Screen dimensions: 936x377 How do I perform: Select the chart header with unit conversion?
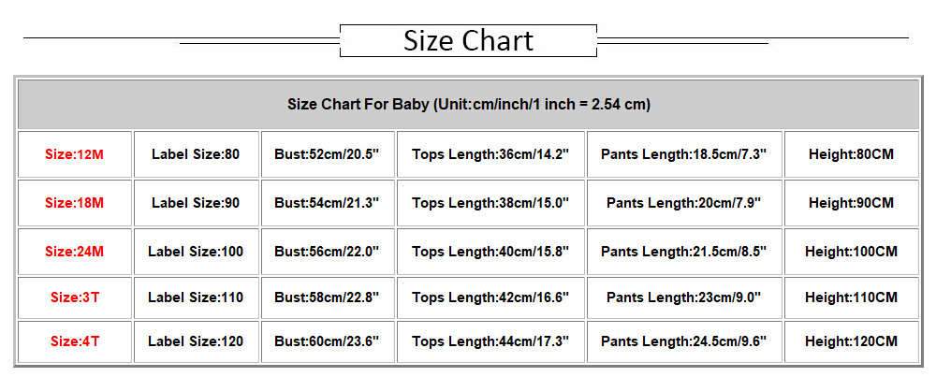468,105
